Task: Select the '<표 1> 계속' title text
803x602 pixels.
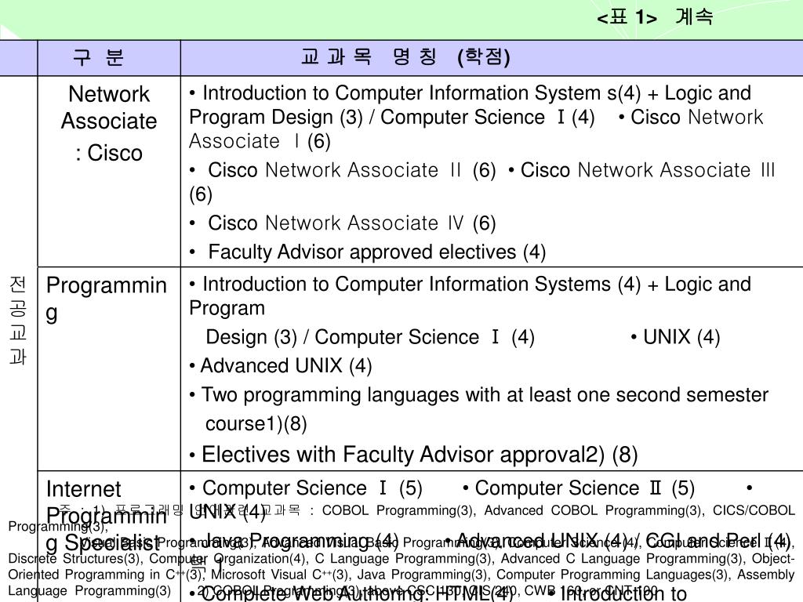Action: [x=655, y=17]
